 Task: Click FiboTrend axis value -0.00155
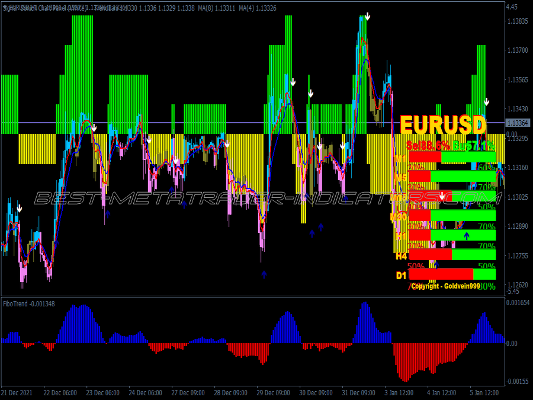pos(518,381)
